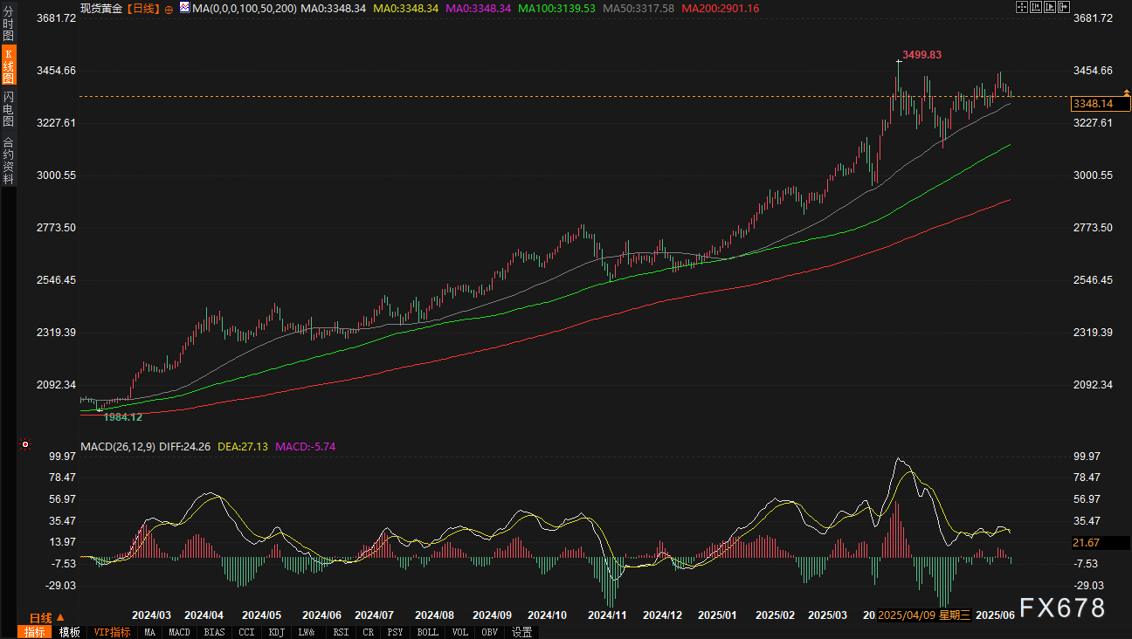Toggle the BOLL indicator
1132x639 pixels.
point(428,632)
